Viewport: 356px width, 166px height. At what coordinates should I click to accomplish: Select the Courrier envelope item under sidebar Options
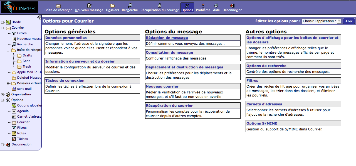click(23, 122)
